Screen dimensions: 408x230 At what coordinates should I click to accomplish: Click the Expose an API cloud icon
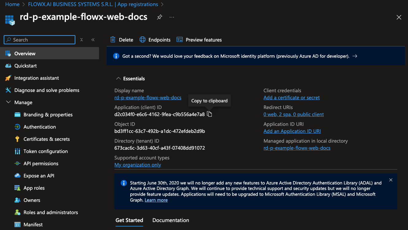(17, 176)
